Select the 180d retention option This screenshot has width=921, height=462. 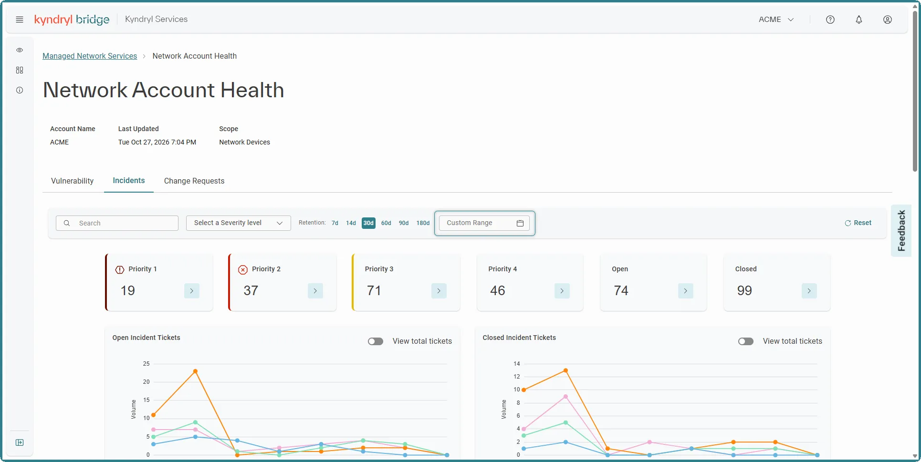tap(423, 223)
